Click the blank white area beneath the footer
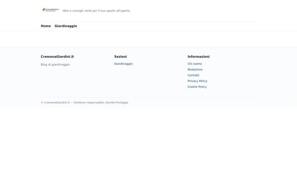This screenshot has width=297, height=185. pos(148,146)
